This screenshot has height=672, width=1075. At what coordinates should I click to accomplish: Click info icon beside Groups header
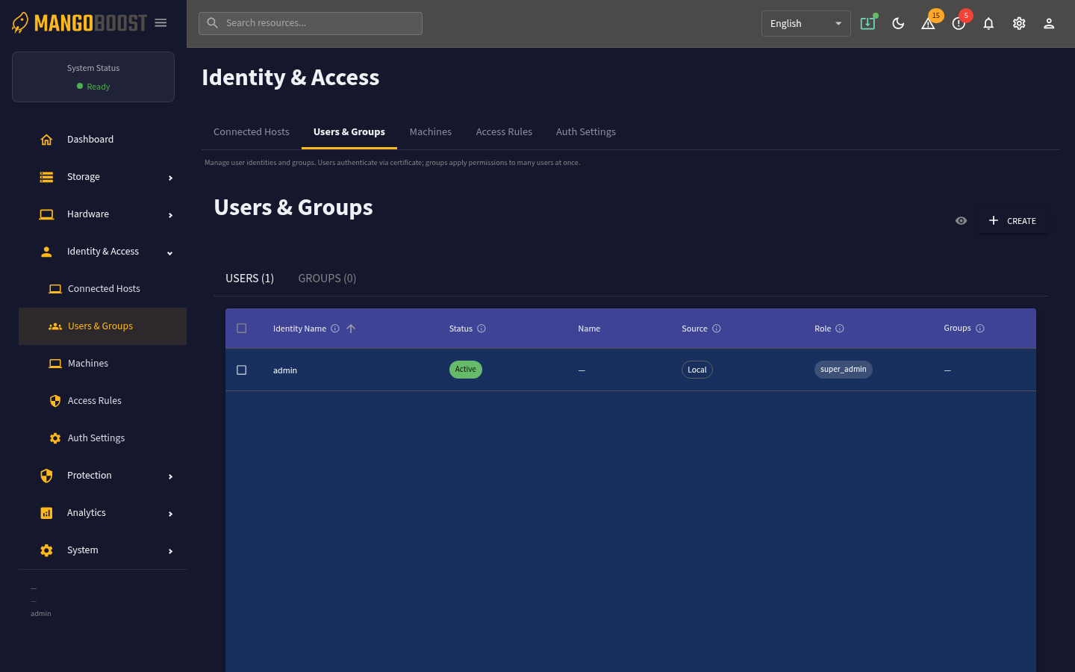[980, 329]
